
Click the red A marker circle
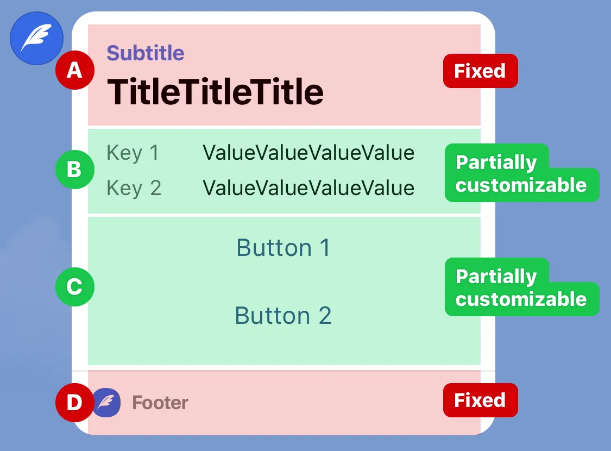(75, 70)
